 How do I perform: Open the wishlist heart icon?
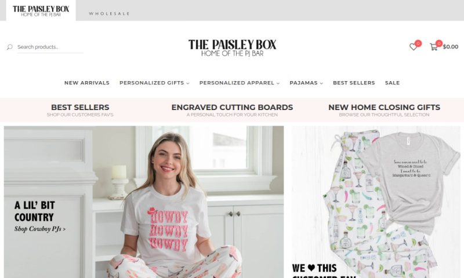pyautogui.click(x=414, y=47)
